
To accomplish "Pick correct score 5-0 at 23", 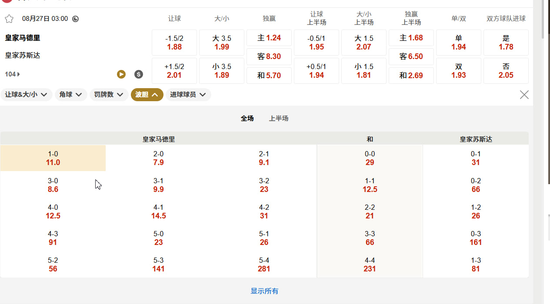I will (x=159, y=238).
